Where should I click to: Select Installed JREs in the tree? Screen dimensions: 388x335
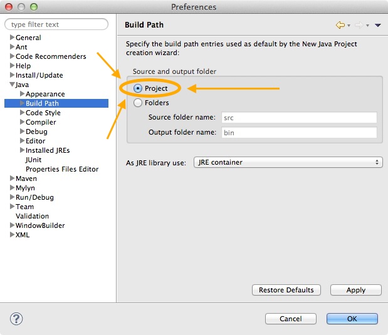point(48,150)
